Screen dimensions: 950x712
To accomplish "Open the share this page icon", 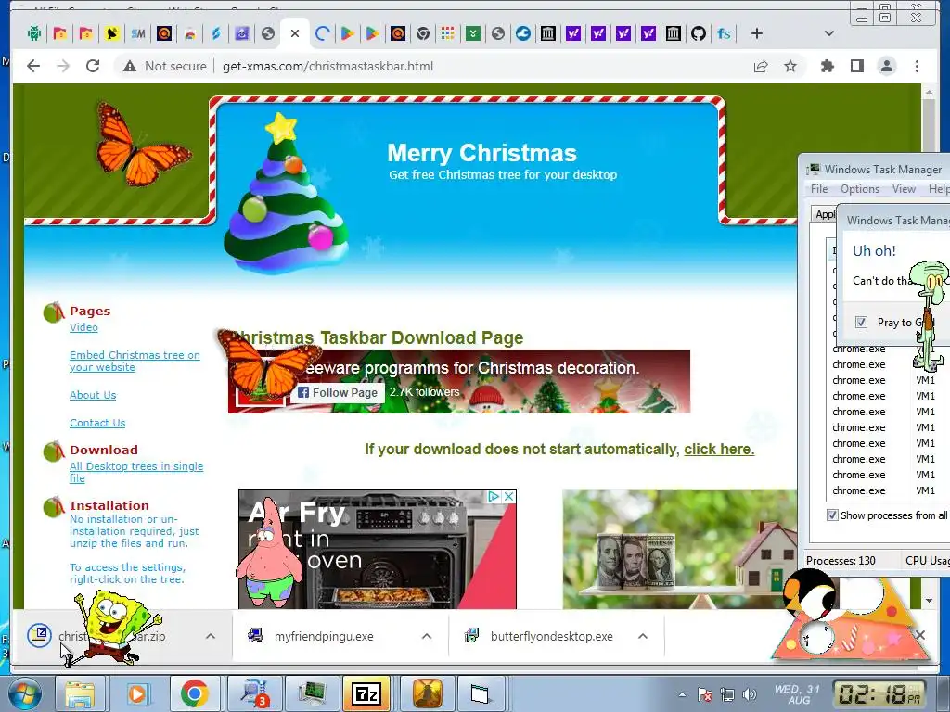I will tap(761, 66).
